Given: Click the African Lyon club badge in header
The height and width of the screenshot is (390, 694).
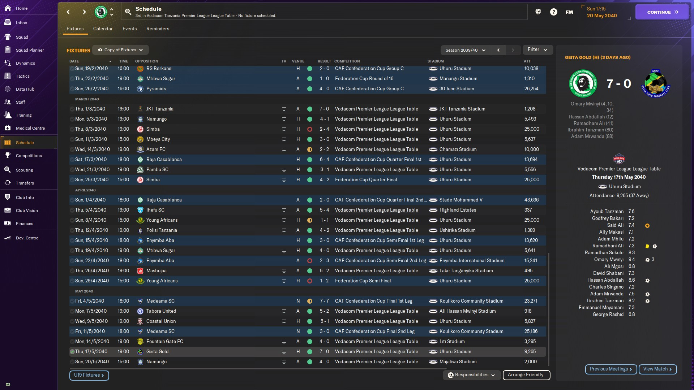Looking at the screenshot, I should [x=101, y=12].
